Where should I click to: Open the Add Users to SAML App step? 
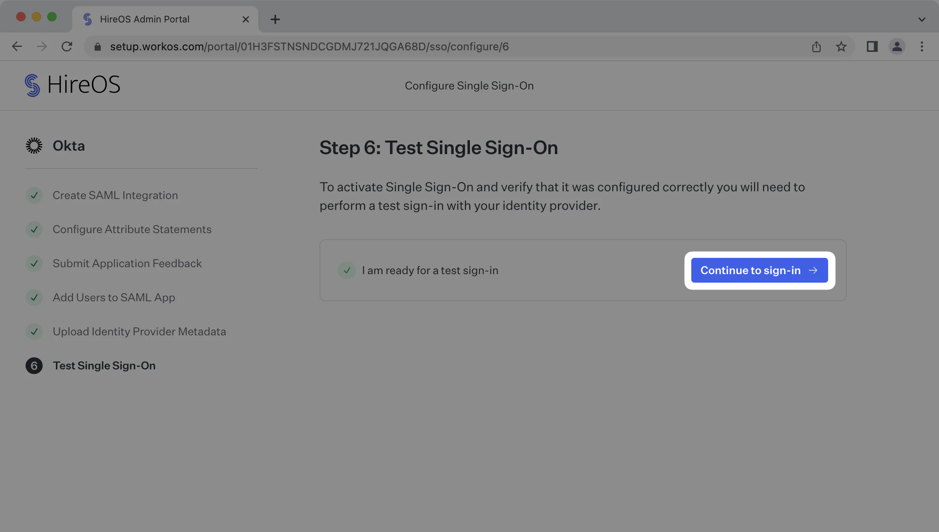point(114,297)
